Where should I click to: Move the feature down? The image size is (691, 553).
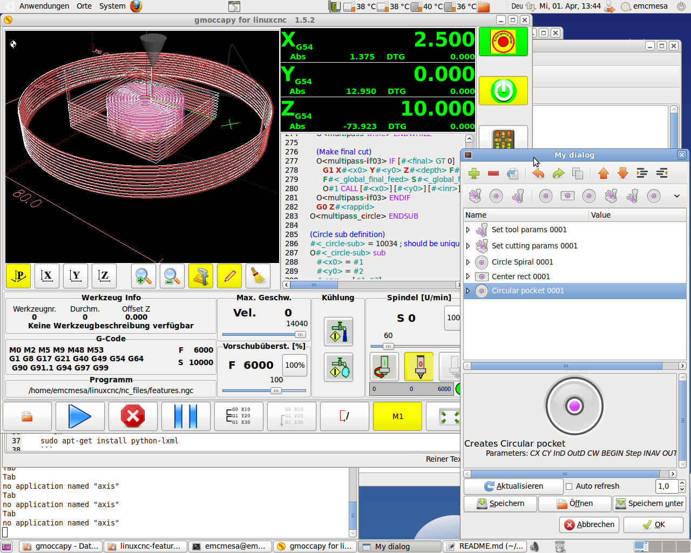(623, 173)
